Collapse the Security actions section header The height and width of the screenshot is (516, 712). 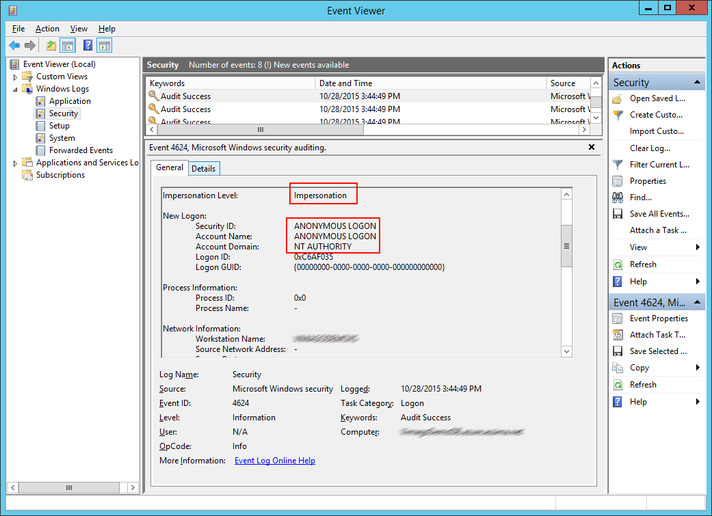click(697, 82)
